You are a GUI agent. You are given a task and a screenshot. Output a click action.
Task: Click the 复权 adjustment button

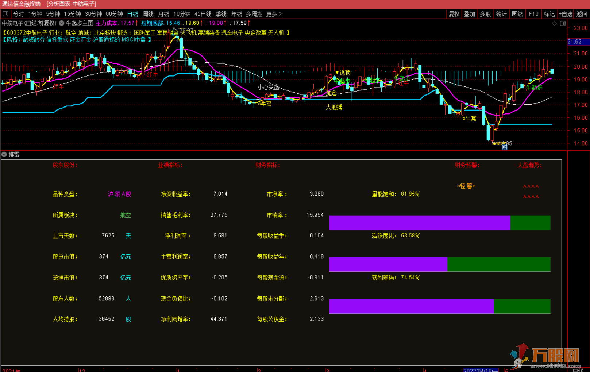pyautogui.click(x=454, y=14)
